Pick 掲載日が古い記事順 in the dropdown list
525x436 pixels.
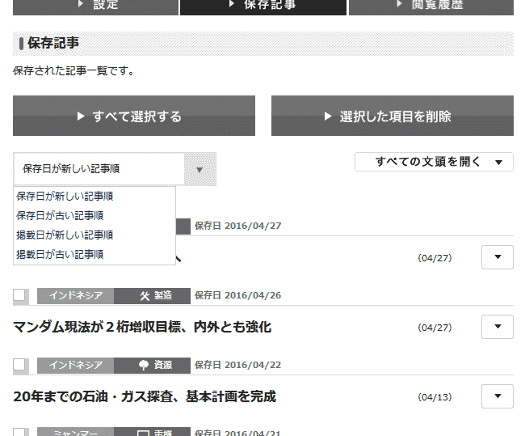click(60, 254)
